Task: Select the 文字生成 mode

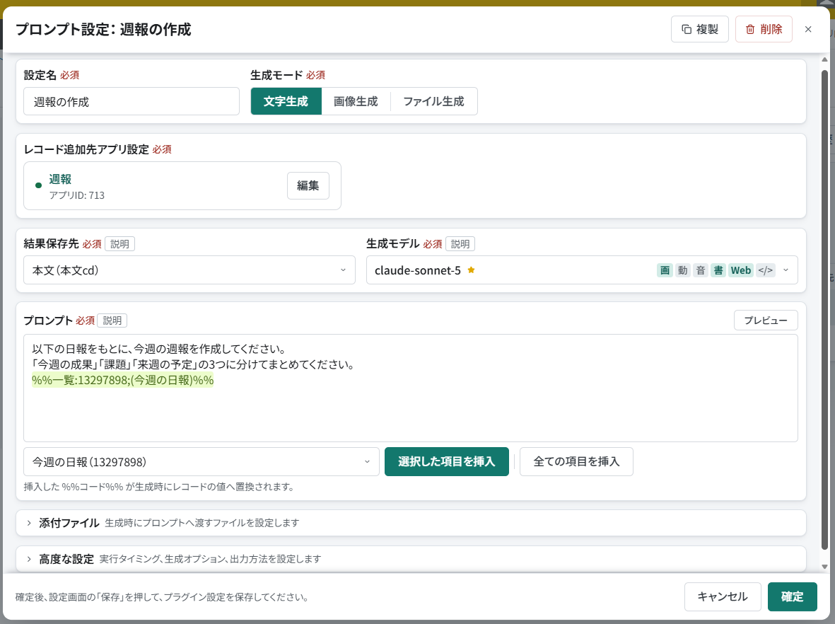Action: coord(286,101)
